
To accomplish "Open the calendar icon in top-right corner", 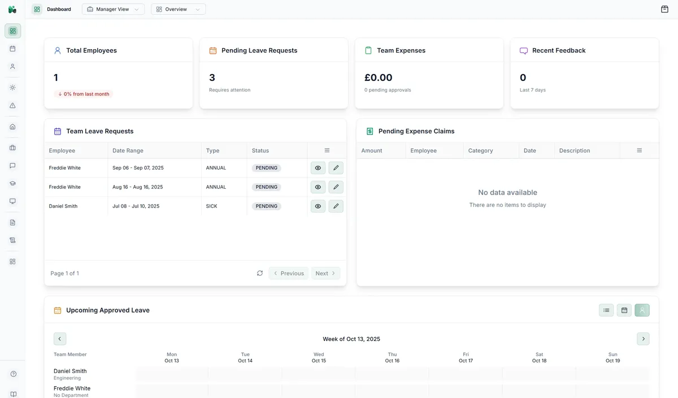I will click(x=664, y=9).
